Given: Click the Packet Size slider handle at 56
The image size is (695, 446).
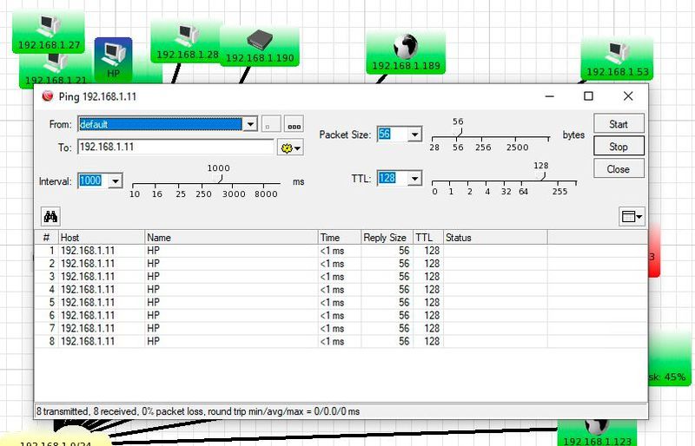Looking at the screenshot, I should (458, 132).
